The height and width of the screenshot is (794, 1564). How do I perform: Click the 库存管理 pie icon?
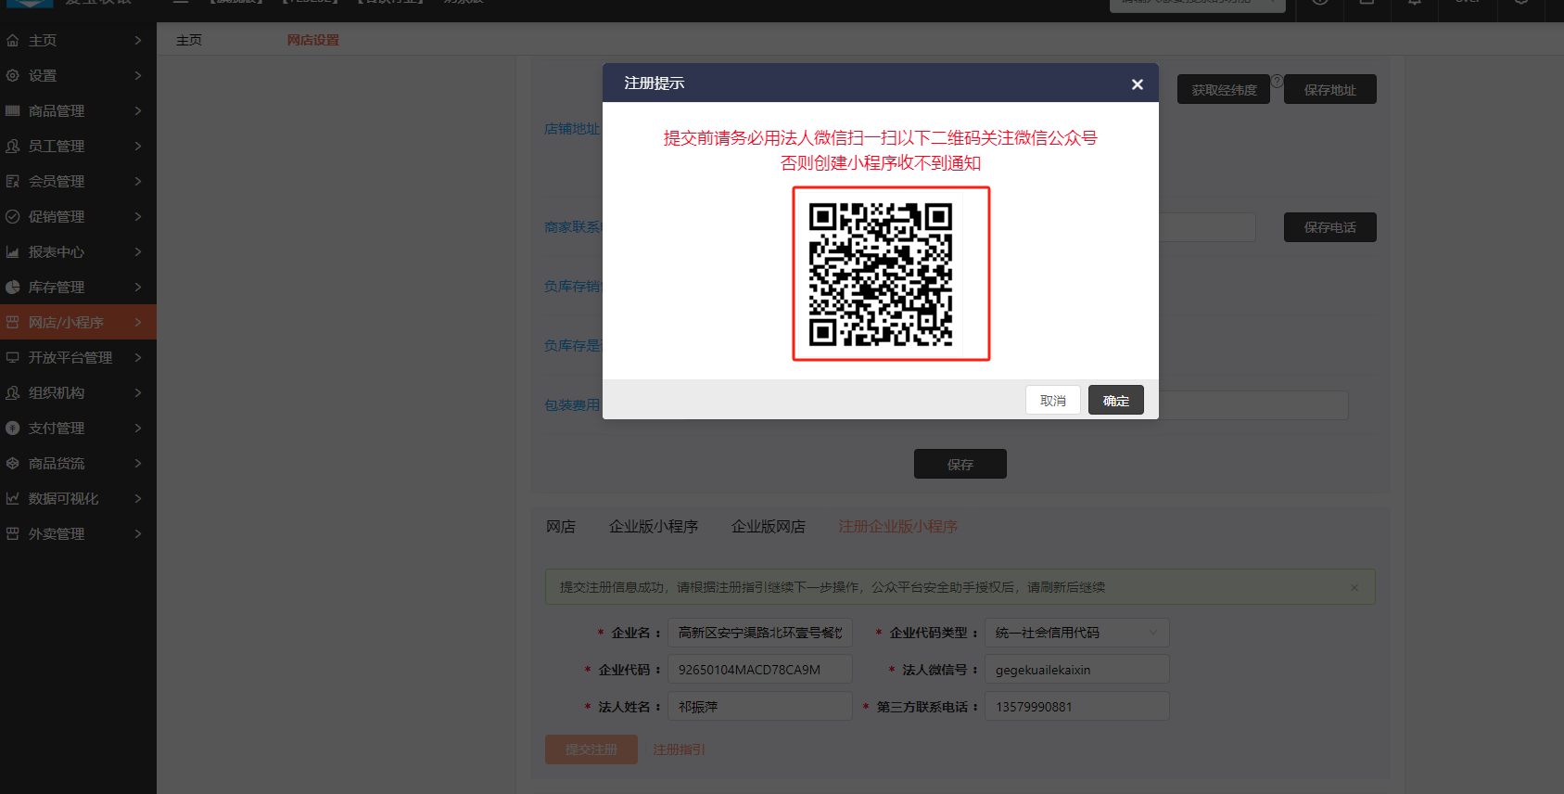point(13,288)
